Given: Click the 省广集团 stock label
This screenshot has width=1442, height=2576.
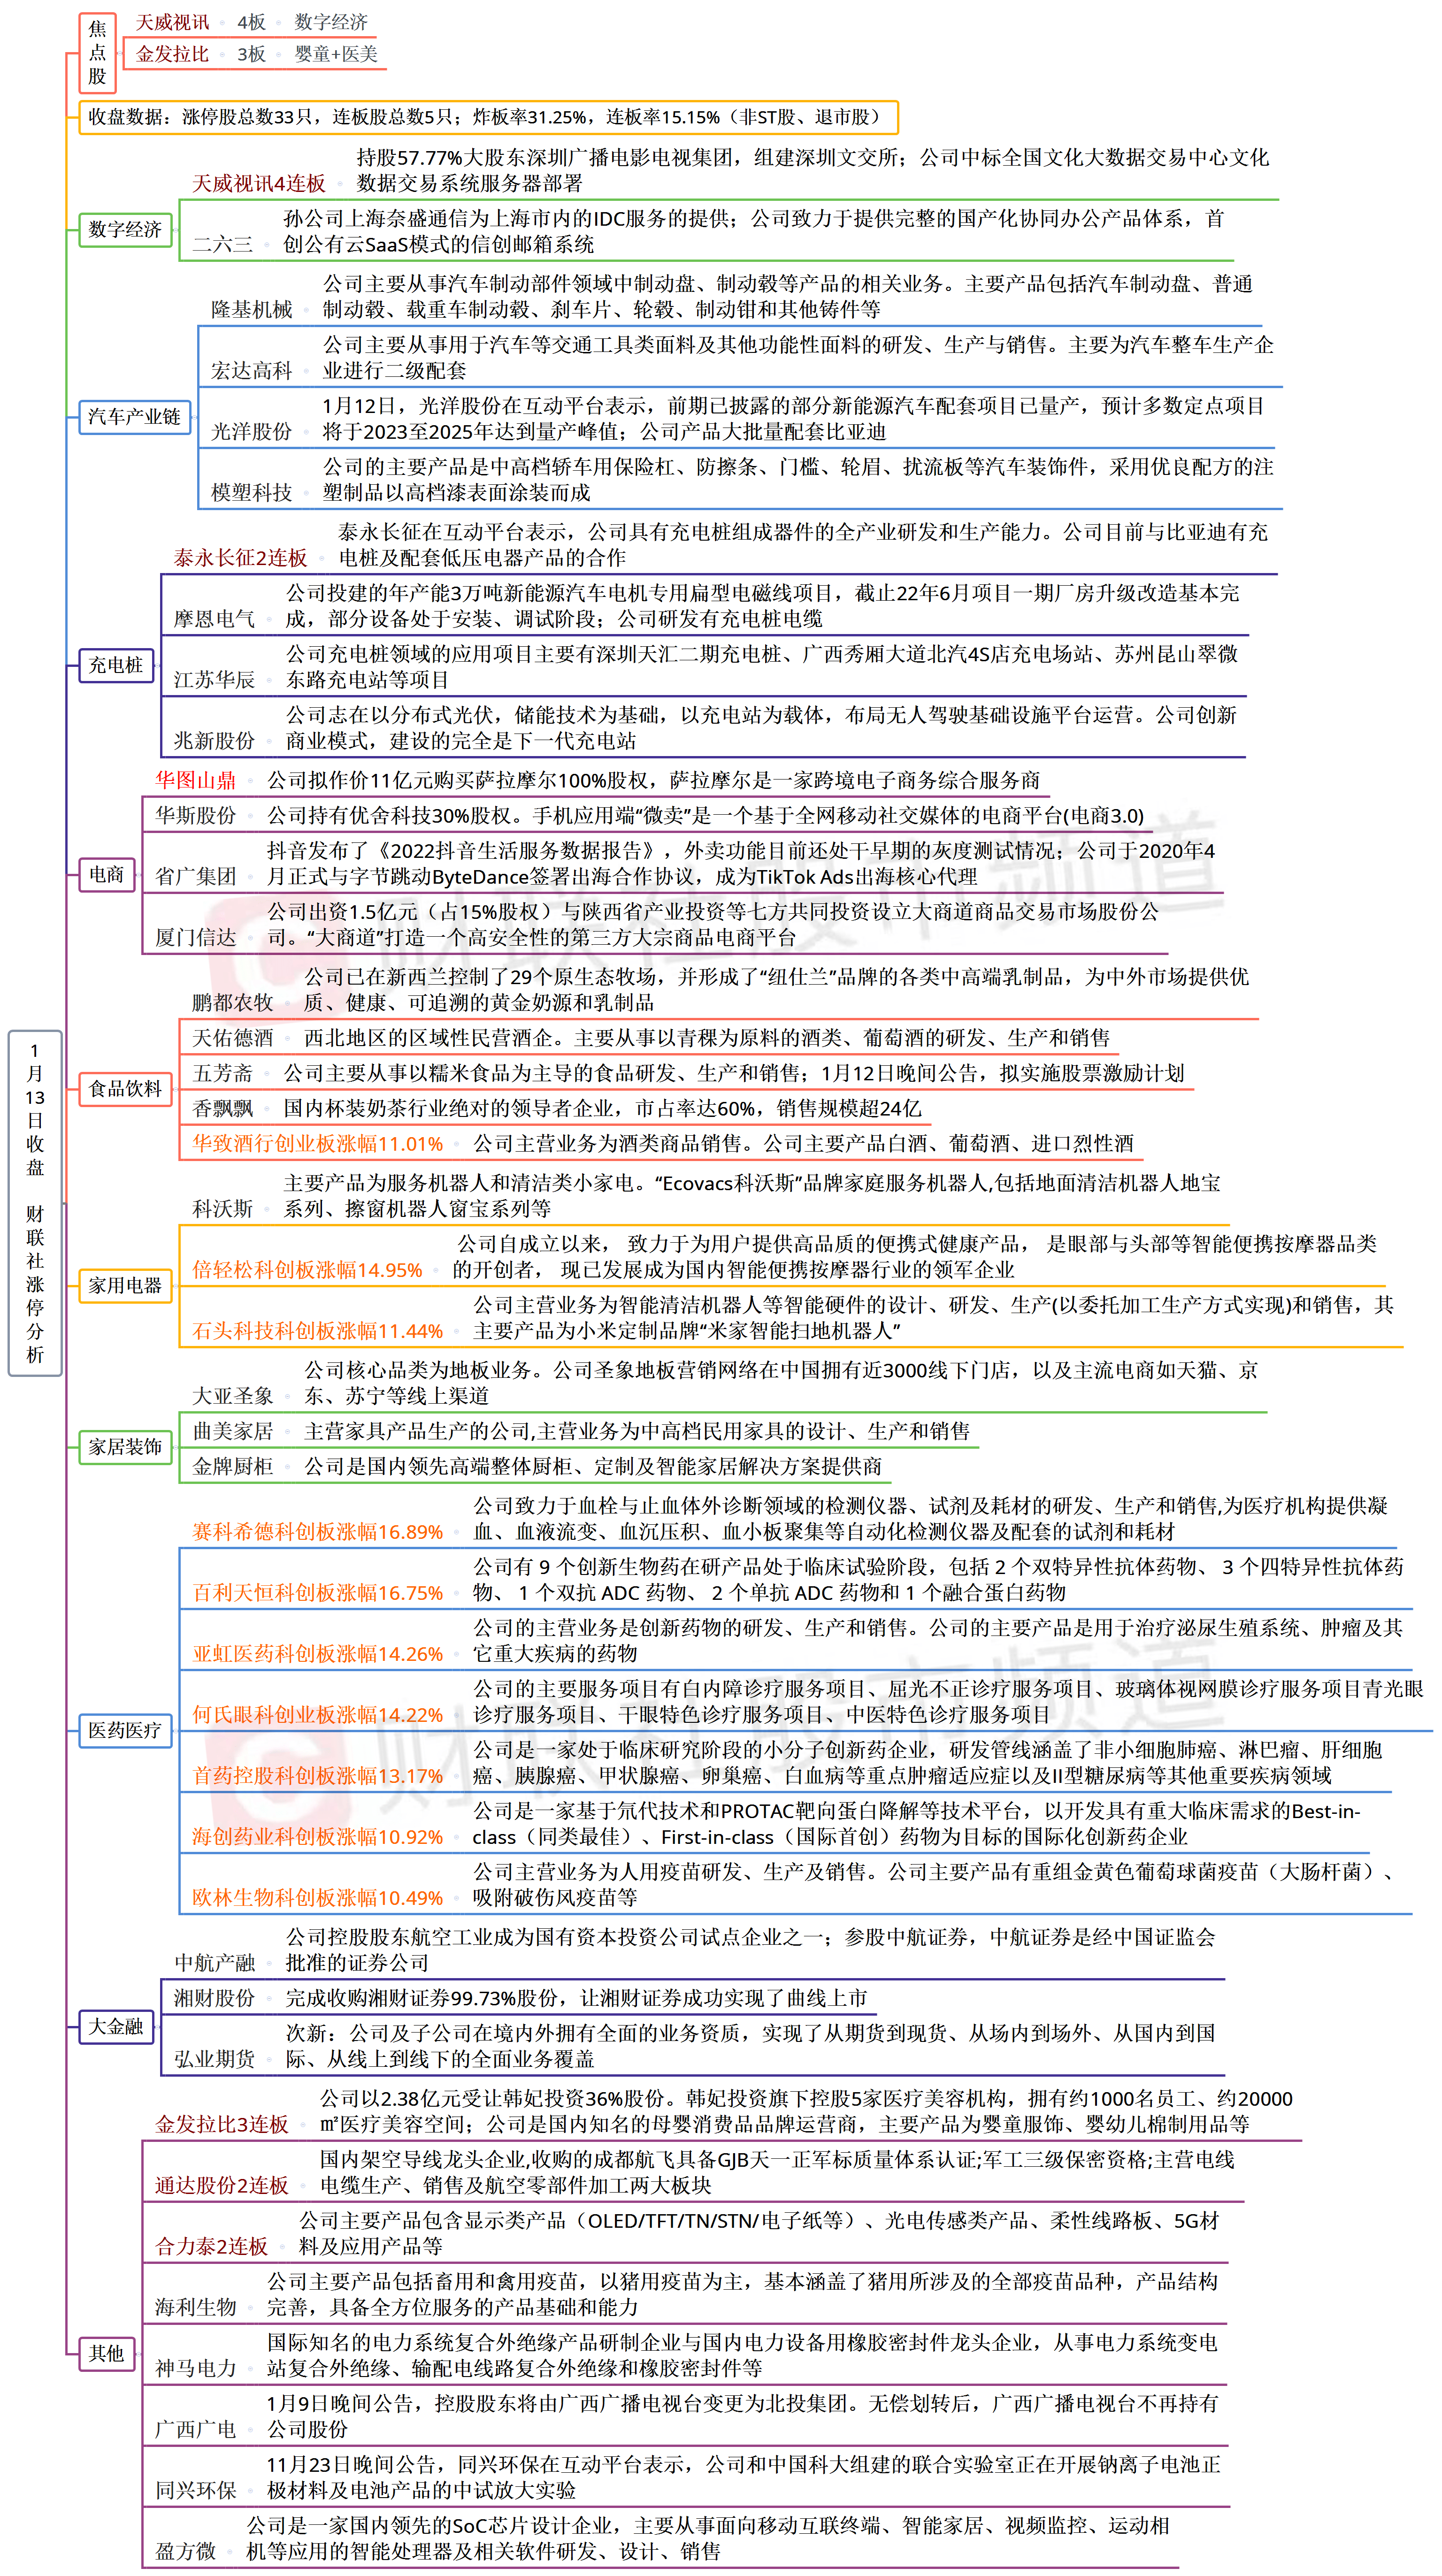Looking at the screenshot, I should (196, 876).
